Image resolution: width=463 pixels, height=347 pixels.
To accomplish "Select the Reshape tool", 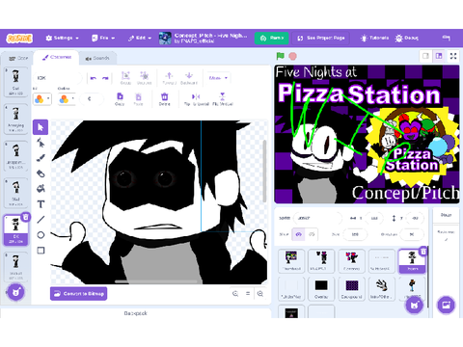I will coord(41,143).
